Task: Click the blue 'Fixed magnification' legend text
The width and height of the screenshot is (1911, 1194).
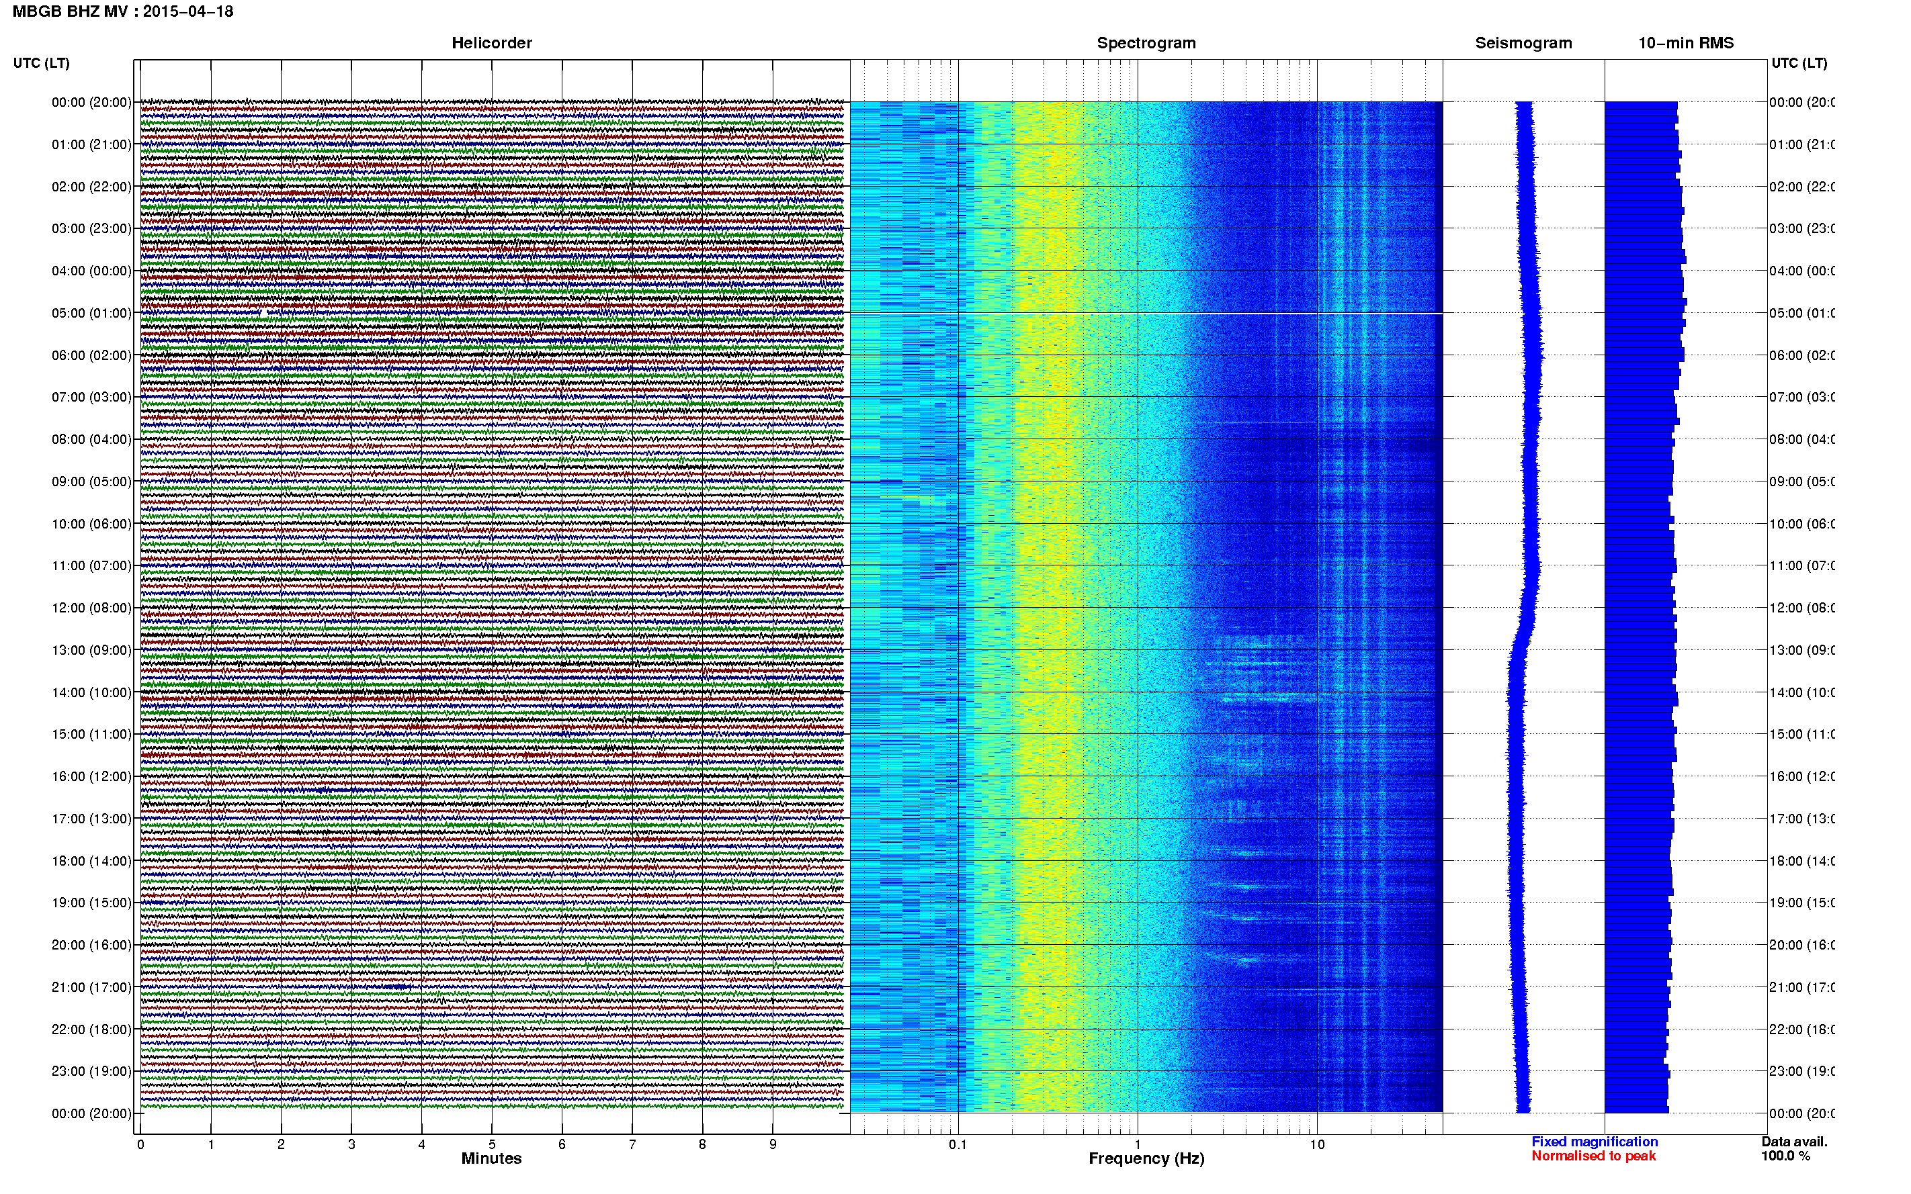Action: (1595, 1142)
